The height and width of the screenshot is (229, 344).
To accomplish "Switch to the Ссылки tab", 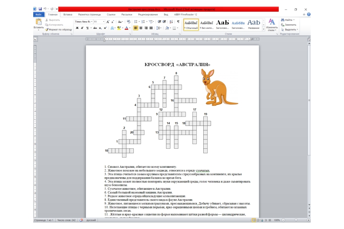I will (111, 15).
